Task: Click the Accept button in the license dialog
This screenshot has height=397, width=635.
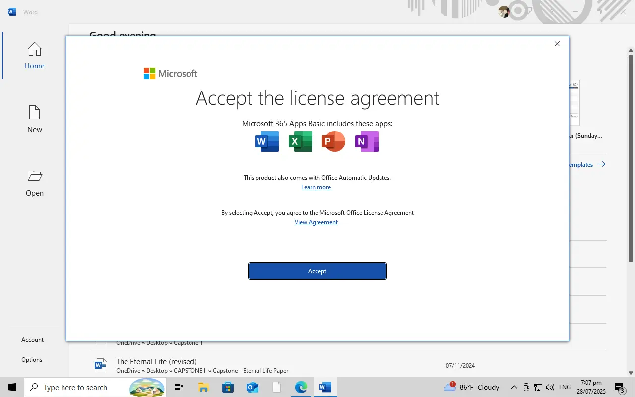Action: (x=317, y=271)
